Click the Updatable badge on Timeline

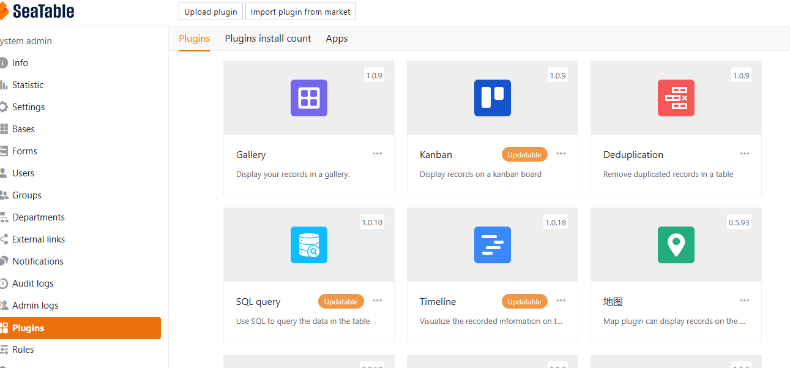point(524,301)
